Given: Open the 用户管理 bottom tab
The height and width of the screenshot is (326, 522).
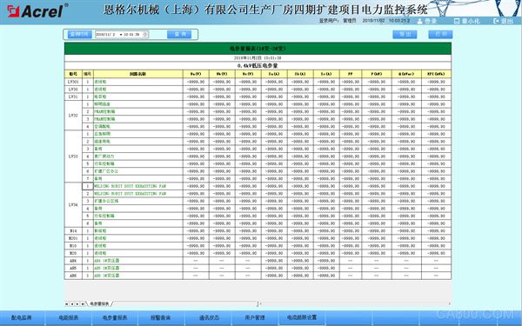Looking at the screenshot, I should tap(255, 318).
